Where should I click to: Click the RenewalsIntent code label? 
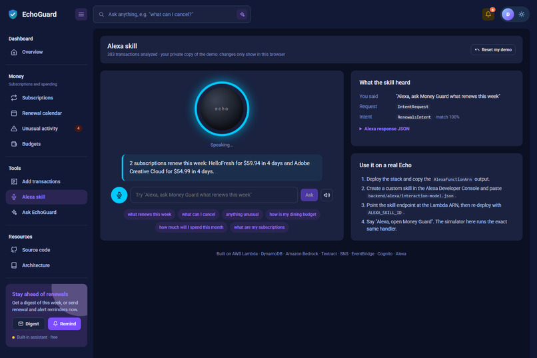[x=414, y=117]
